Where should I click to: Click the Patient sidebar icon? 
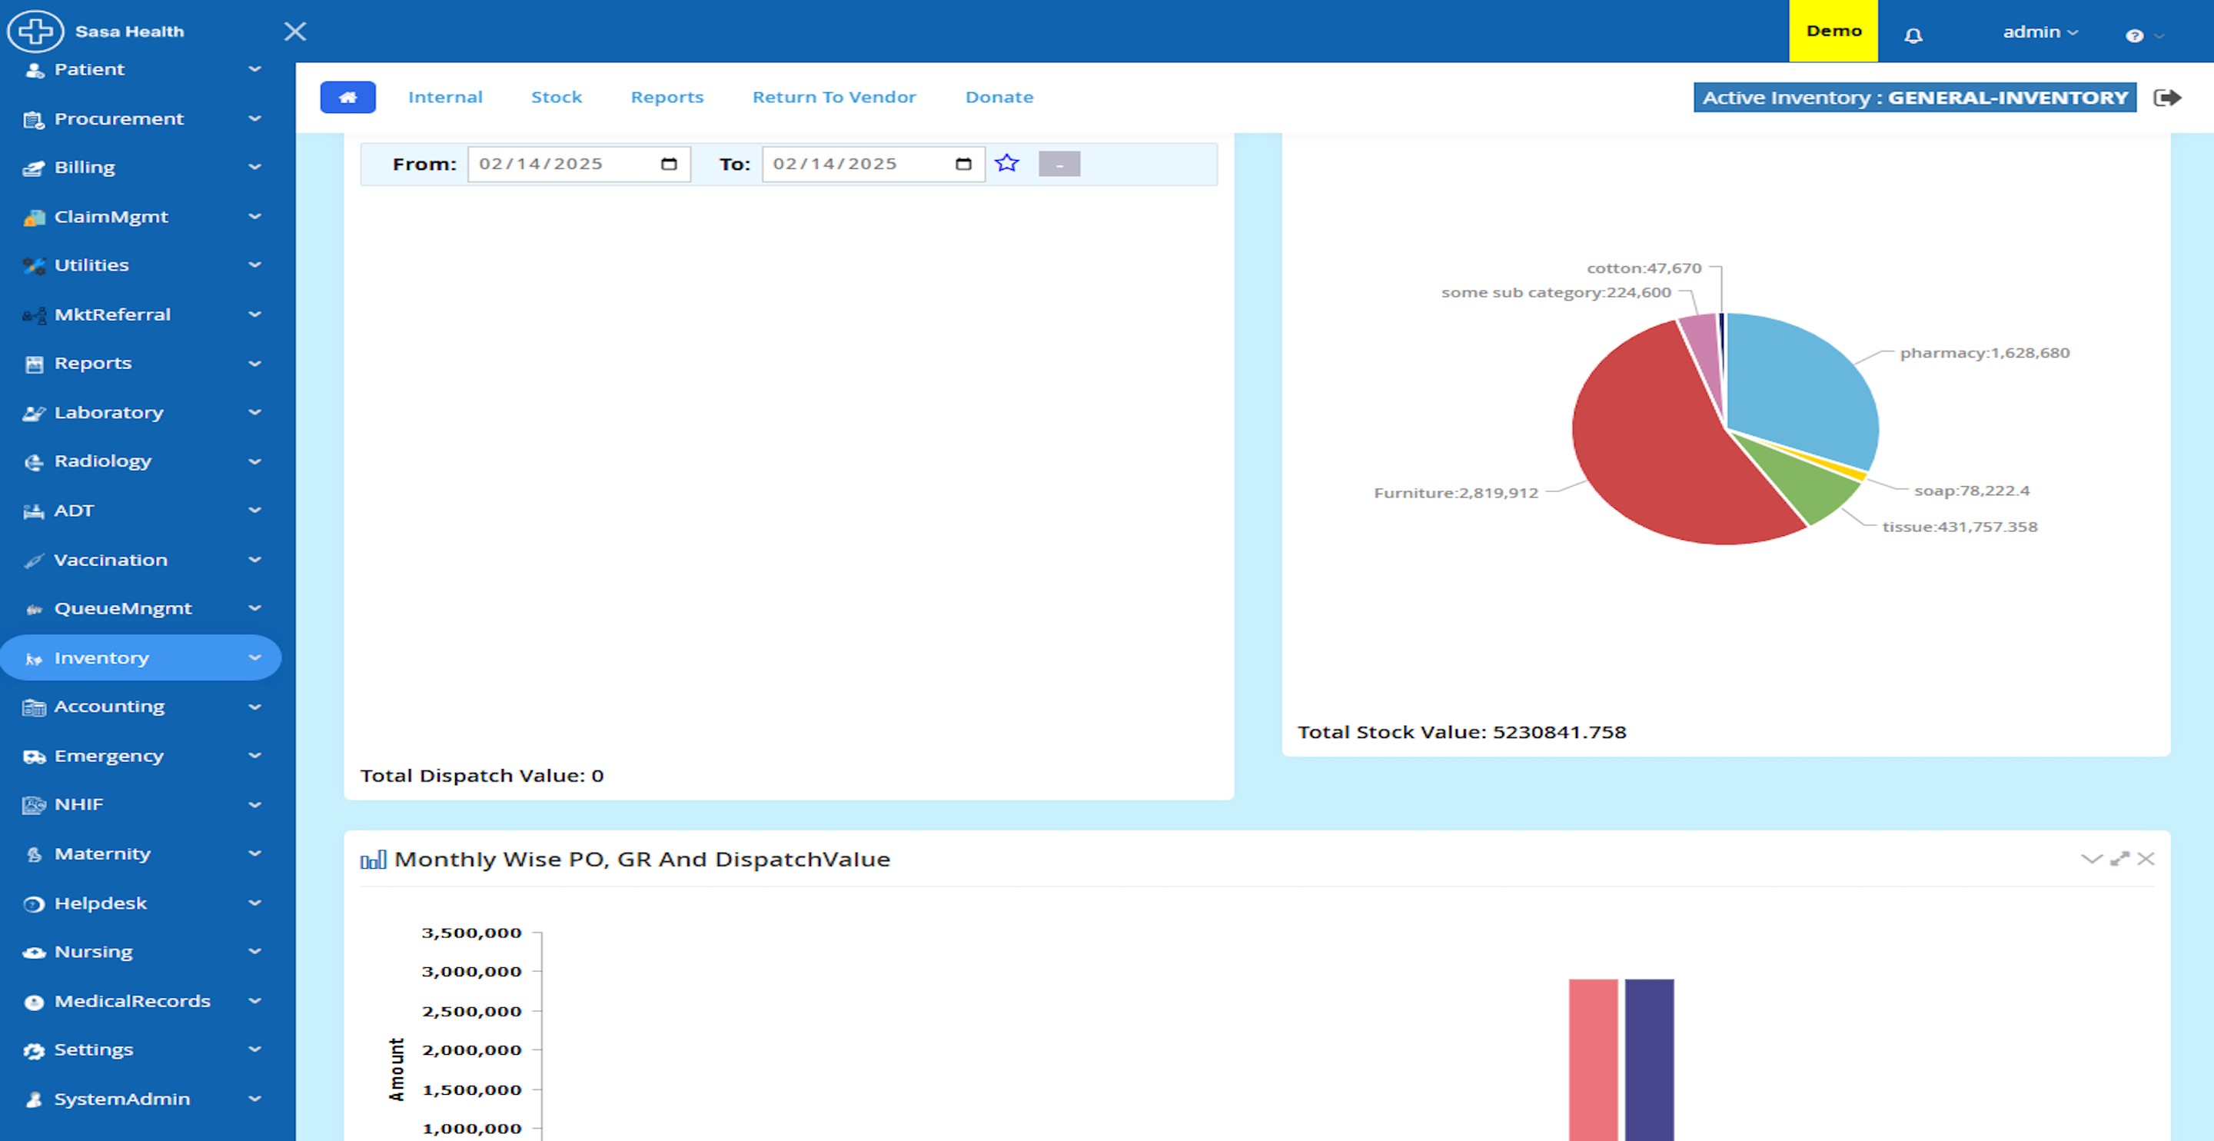click(x=35, y=70)
